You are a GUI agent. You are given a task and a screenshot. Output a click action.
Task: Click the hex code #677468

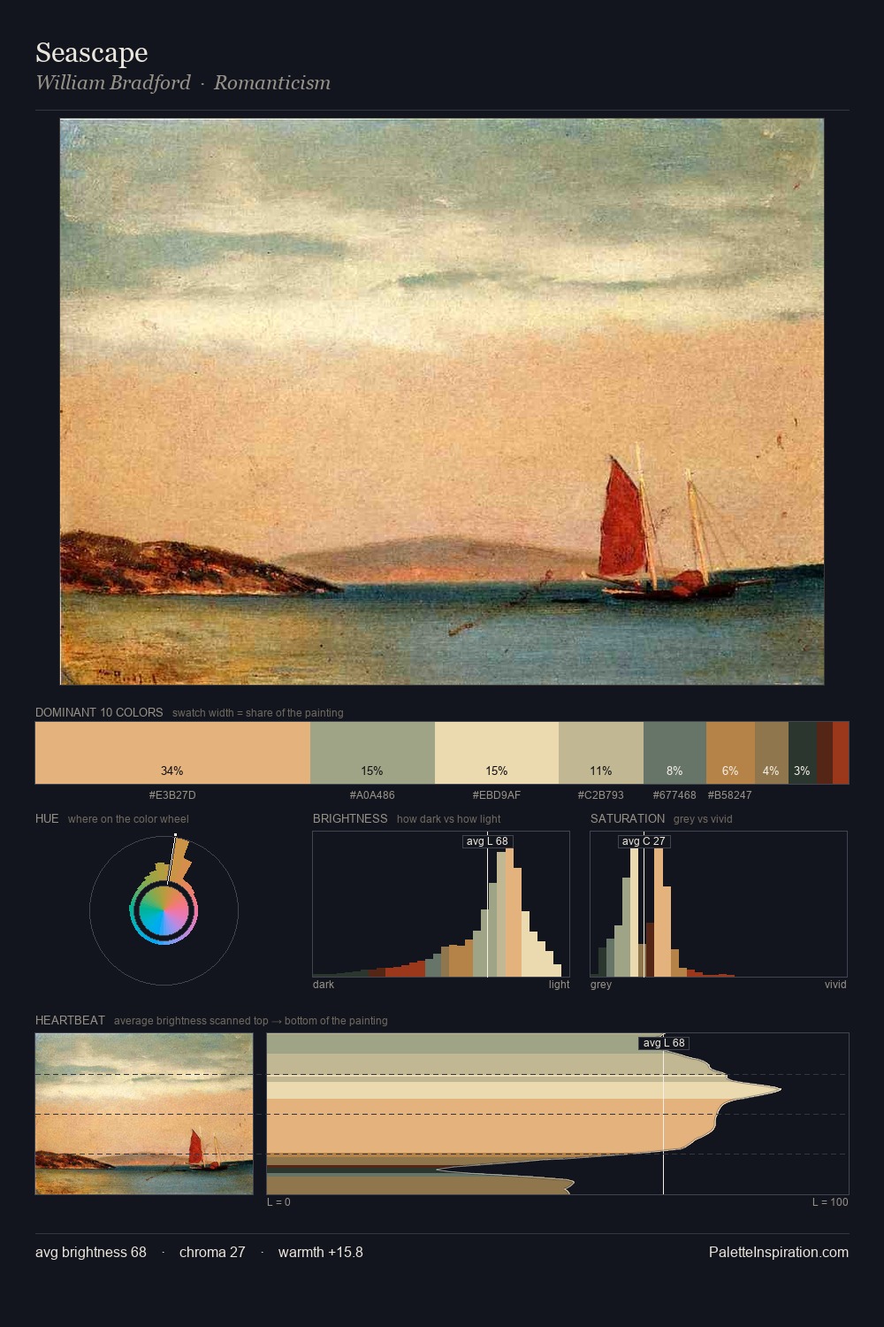coord(674,795)
